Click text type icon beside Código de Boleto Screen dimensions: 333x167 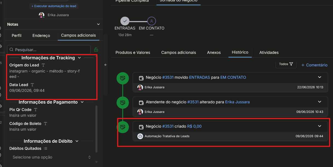click(46, 124)
